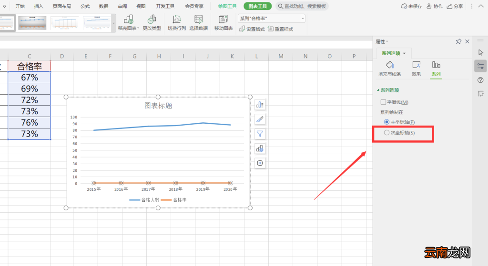Open the 视图 ribbon tab
The height and width of the screenshot is (266, 488).
click(x=141, y=6)
